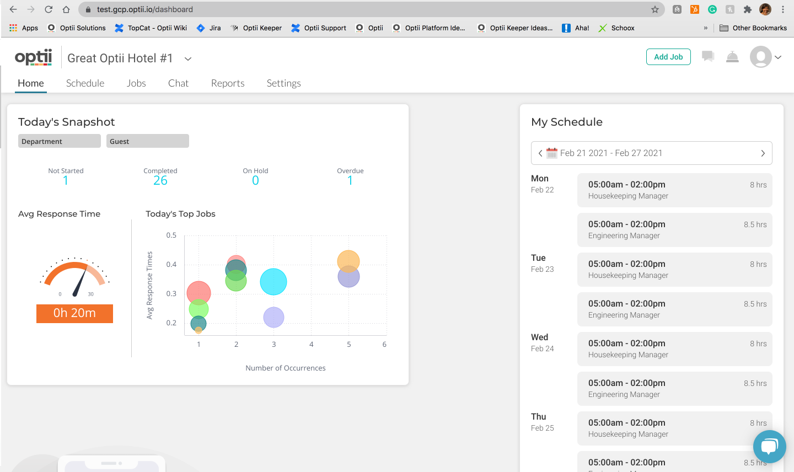Open Mon Feb 22 Housekeeping Manager shift
The height and width of the screenshot is (472, 794).
(675, 190)
